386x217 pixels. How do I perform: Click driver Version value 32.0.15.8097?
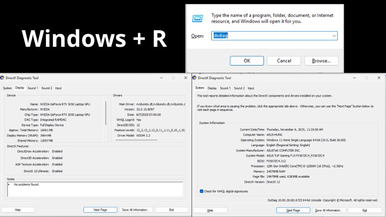(x=145, y=109)
